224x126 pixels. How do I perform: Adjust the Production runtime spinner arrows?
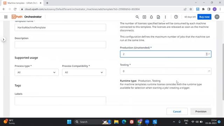[206, 54]
